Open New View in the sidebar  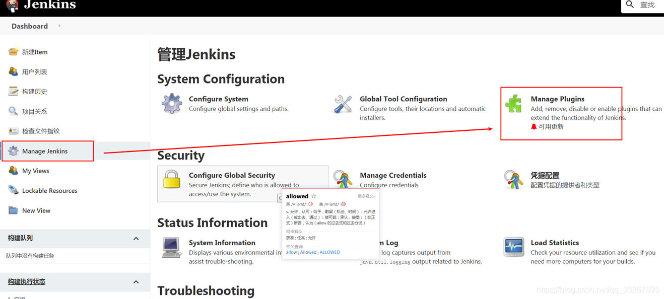pos(36,210)
